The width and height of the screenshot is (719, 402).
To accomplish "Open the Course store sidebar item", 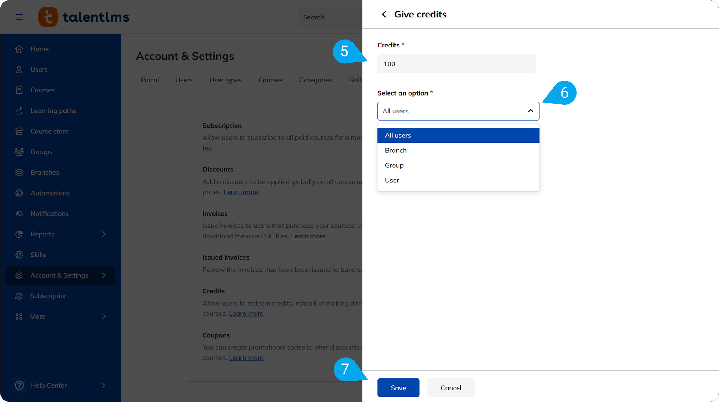I will pos(49,131).
